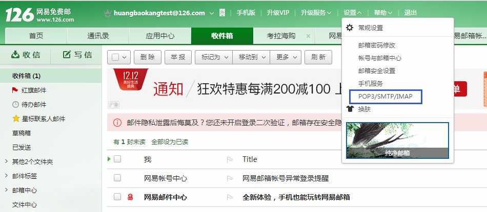Open the 标记为 dropdown
This screenshot has width=487, height=212.
point(214,57)
